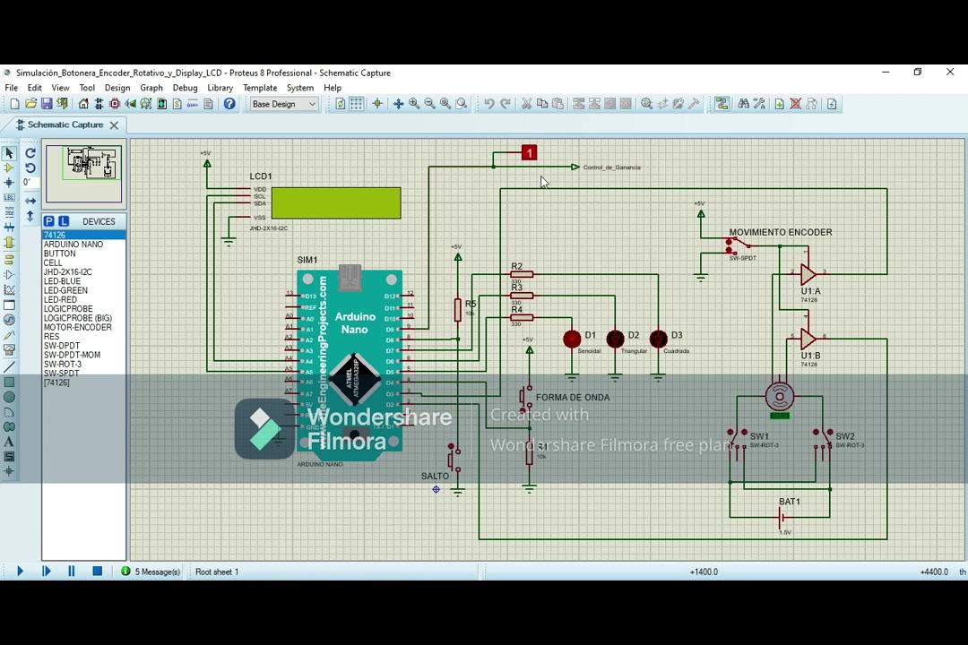
Task: Click the Search and Tag binoculars icon
Action: [x=743, y=104]
